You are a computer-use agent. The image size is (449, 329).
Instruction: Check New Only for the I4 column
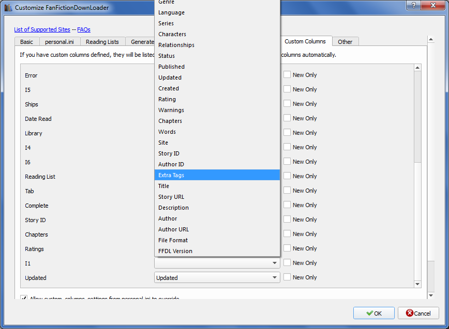pyautogui.click(x=287, y=147)
